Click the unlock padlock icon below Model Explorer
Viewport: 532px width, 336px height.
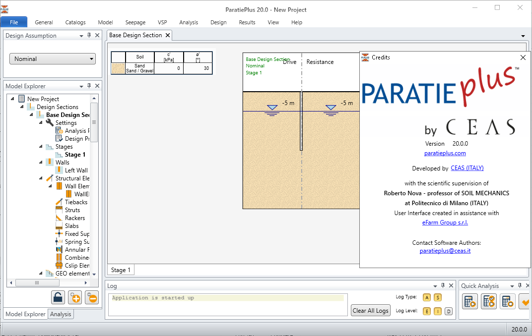[x=58, y=297]
